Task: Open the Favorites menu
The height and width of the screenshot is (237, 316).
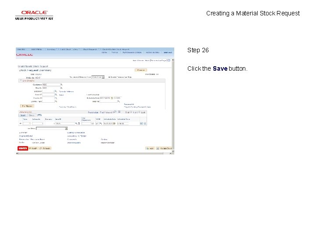Action: tap(21, 49)
